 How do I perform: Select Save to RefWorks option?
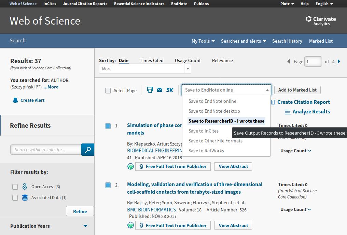pyautogui.click(x=206, y=151)
